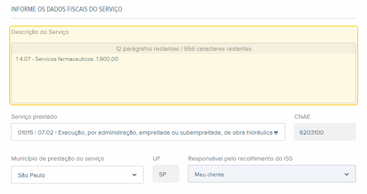The image size is (367, 194).
Task: Click the UF field showing SP
Action: click(166, 174)
